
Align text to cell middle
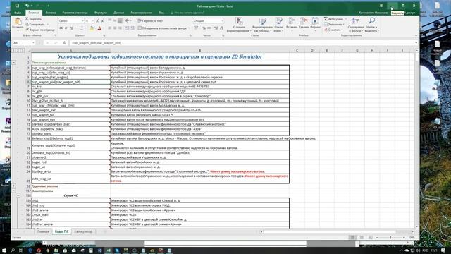coord(115,20)
